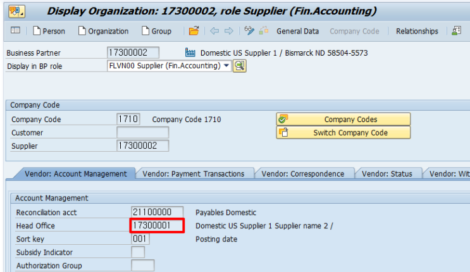Go back with left arrow icon

click(214, 31)
